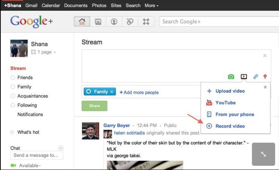Click the red location pin icon
This screenshot has height=170, width=279.
265,77
